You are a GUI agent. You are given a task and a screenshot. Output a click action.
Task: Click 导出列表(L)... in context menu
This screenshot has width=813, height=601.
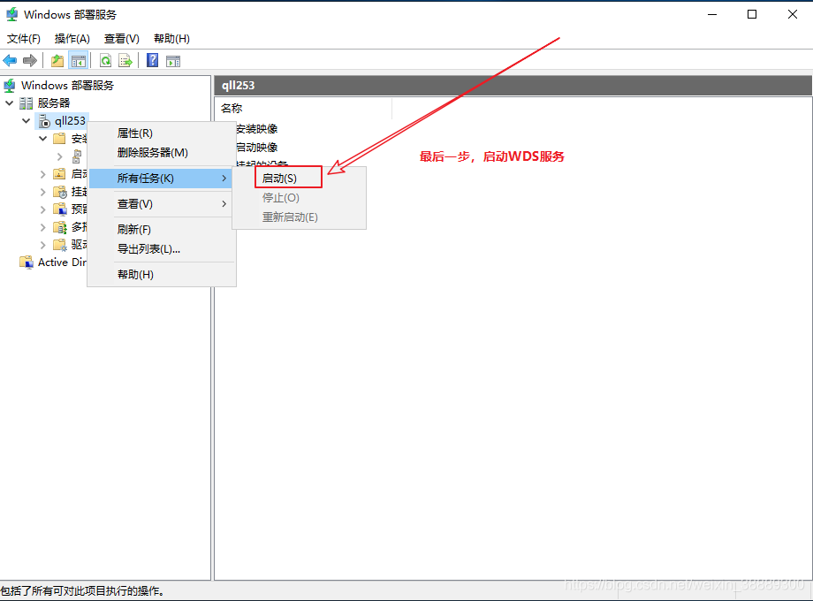(148, 249)
